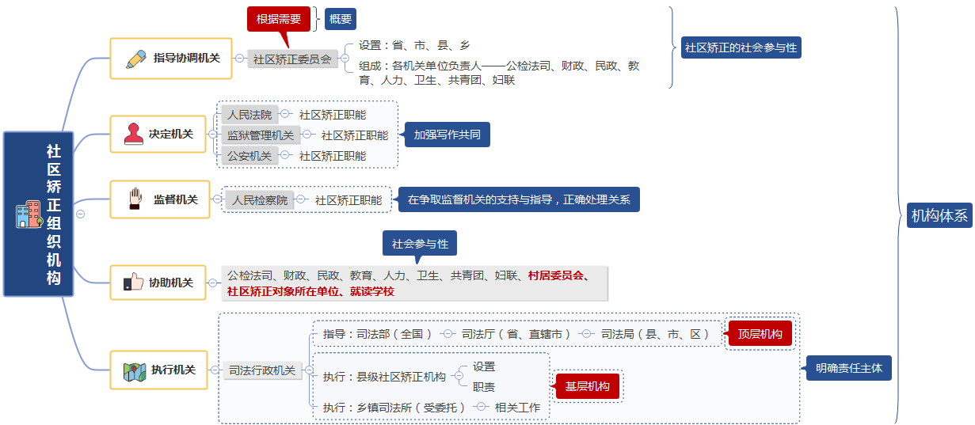
Task: Collapse the 监狱管理机关 subtopic toggle
Action: (307, 135)
